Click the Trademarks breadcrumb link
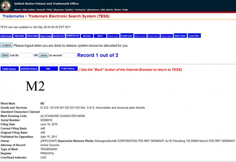Image resolution: width=236 pixels, height=162 pixels. [13, 16]
